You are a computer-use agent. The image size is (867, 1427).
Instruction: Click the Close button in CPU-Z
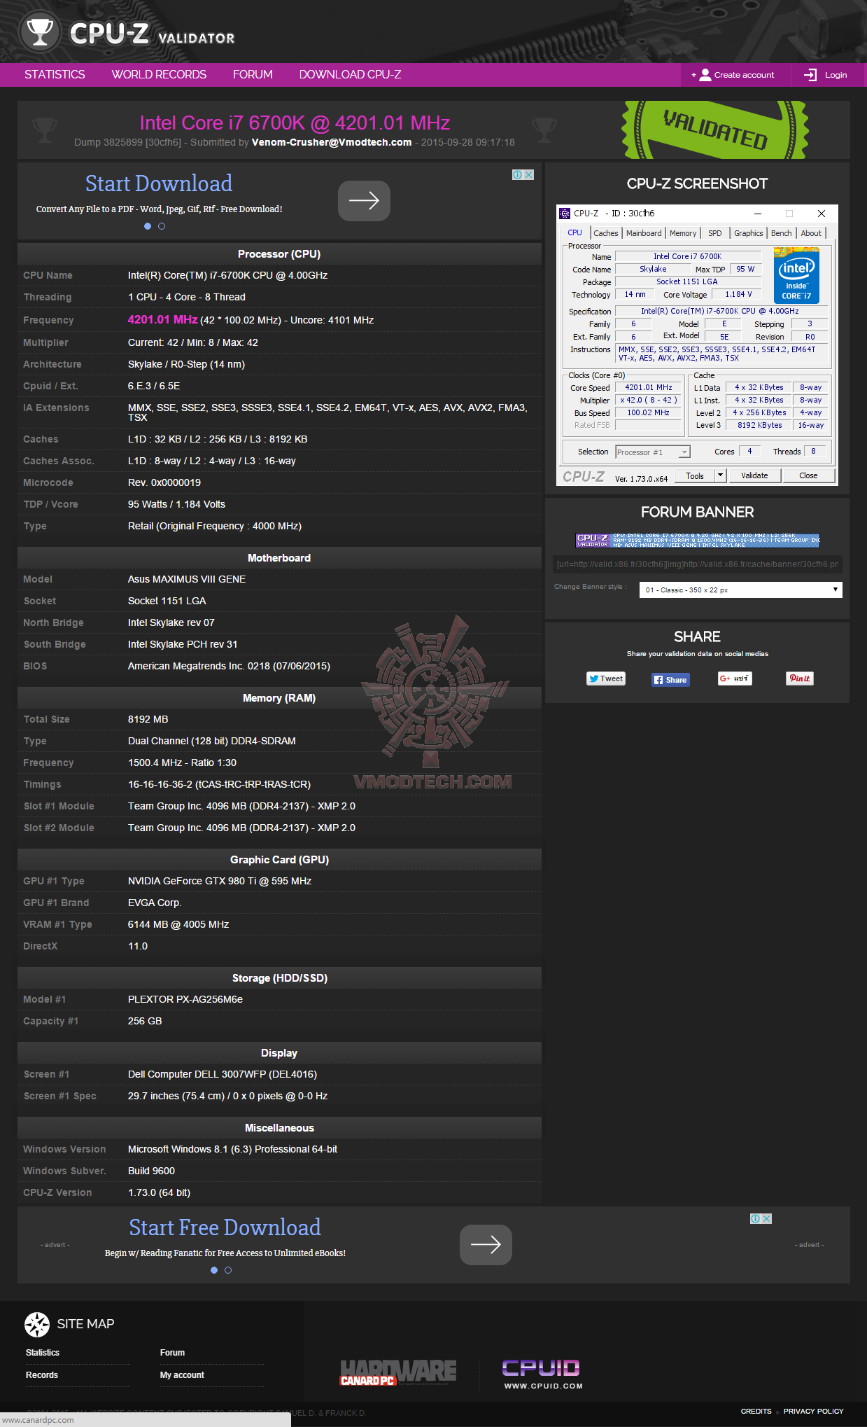(808, 475)
